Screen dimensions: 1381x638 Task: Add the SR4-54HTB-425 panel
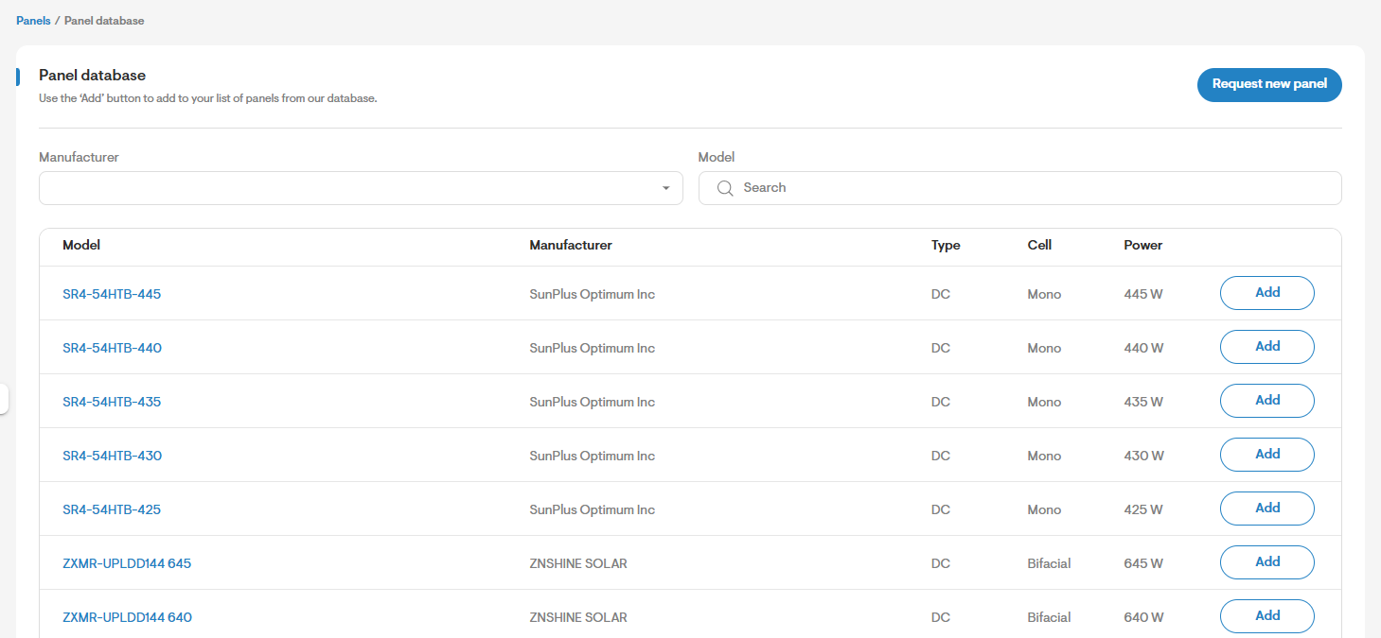tap(1267, 509)
